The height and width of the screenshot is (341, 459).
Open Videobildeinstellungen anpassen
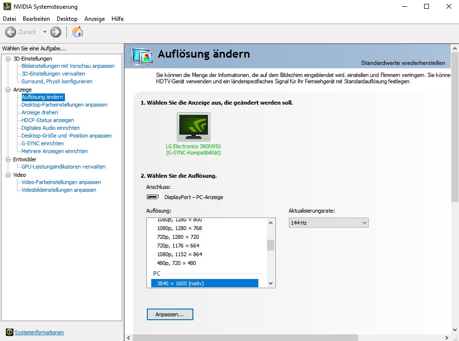click(x=59, y=190)
